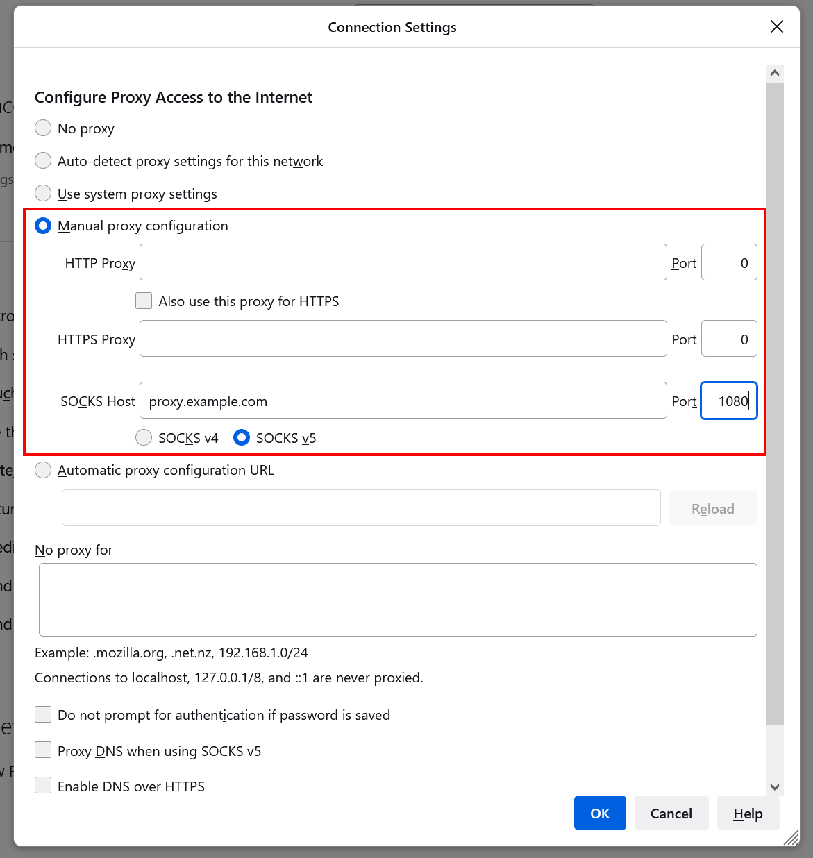Check Do not prompt for authentication if password saved
Screen dimensions: 813x858
(x=42, y=714)
